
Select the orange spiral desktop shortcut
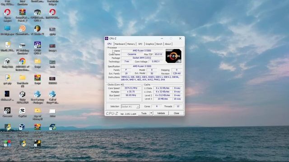coord(22,28)
